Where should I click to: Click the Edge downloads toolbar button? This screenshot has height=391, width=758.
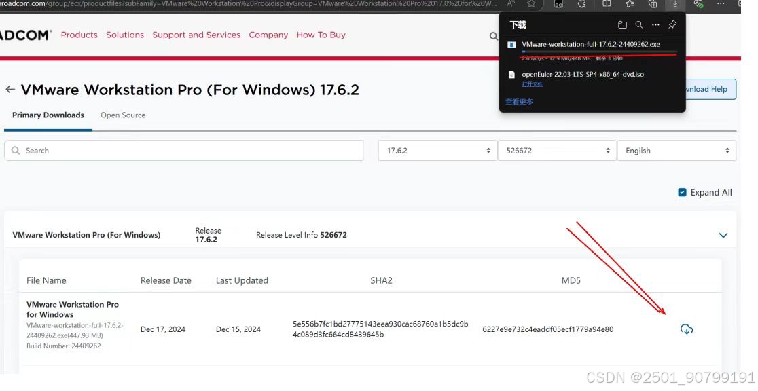point(675,4)
